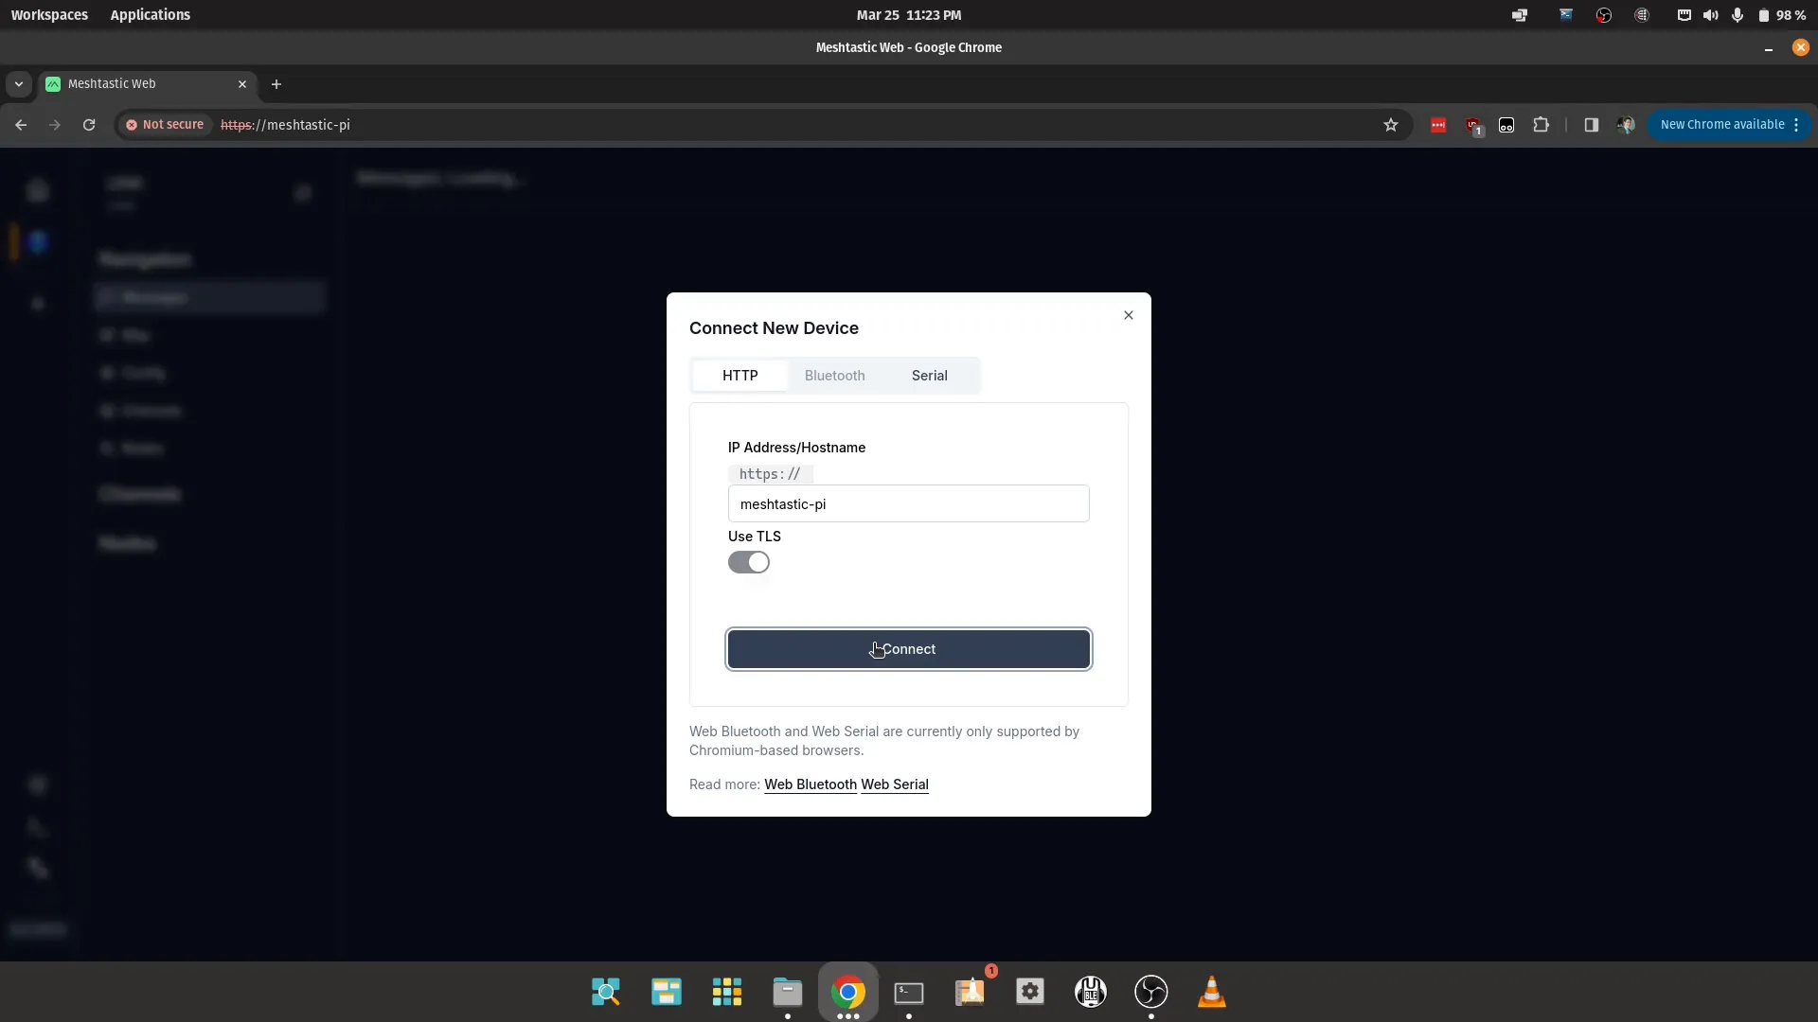Viewport: 1818px width, 1022px height.
Task: Open the Extensions puzzle piece menu
Action: pyautogui.click(x=1542, y=125)
